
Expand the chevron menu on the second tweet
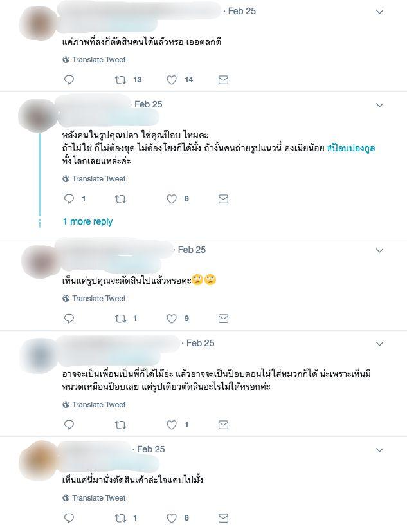click(380, 106)
